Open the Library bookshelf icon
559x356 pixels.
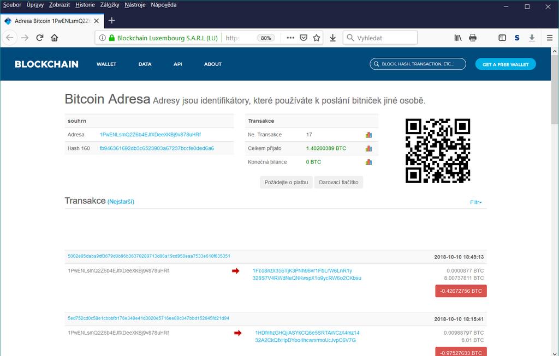pyautogui.click(x=458, y=38)
